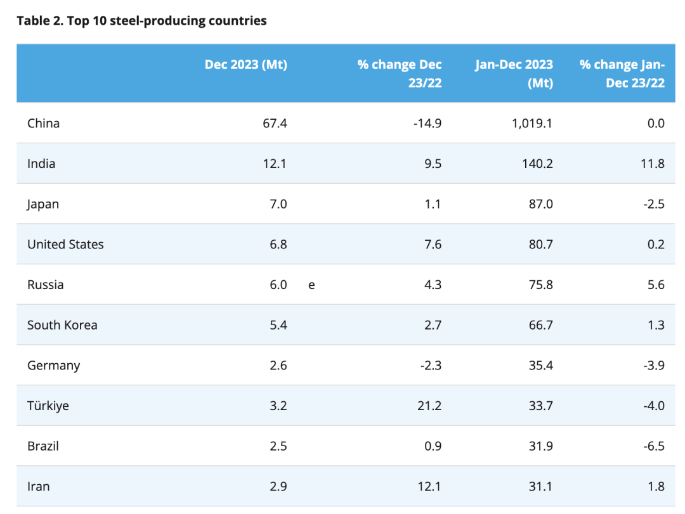Click the '% change Dec 23/22' column header
This screenshot has height=514, width=685.
coord(400,74)
